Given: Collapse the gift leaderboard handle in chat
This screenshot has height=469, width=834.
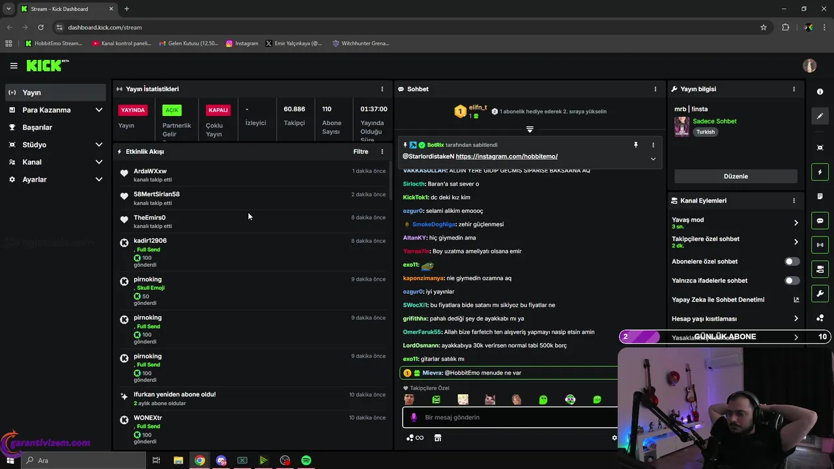Looking at the screenshot, I should click(x=530, y=130).
